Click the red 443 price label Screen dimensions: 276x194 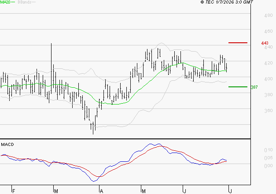tap(265, 43)
